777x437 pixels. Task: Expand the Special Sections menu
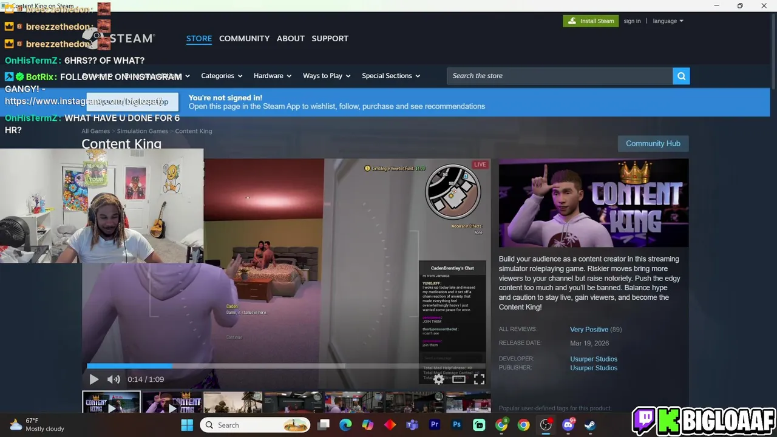pos(391,76)
